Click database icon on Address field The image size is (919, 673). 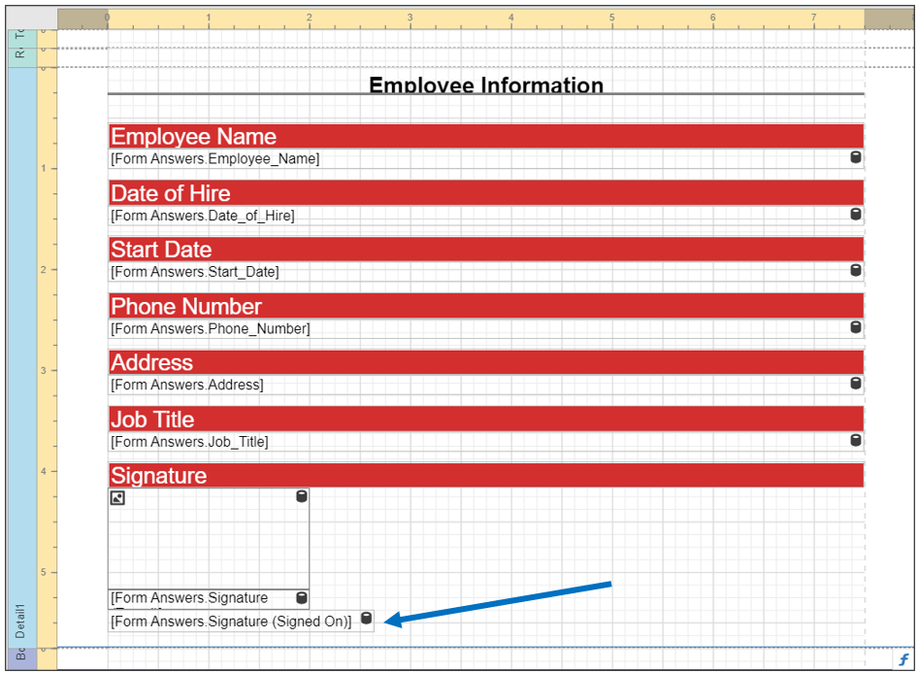click(x=856, y=384)
